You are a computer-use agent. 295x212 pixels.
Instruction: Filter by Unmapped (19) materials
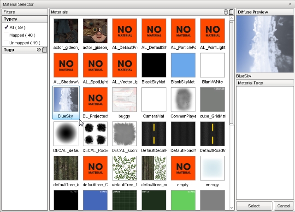click(x=24, y=42)
